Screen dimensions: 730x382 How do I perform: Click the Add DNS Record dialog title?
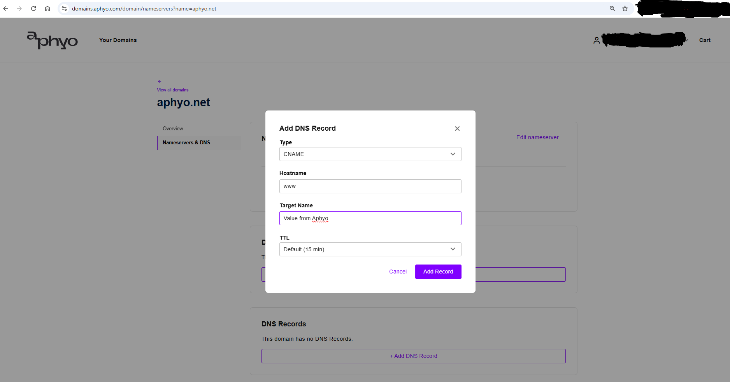[x=307, y=128]
